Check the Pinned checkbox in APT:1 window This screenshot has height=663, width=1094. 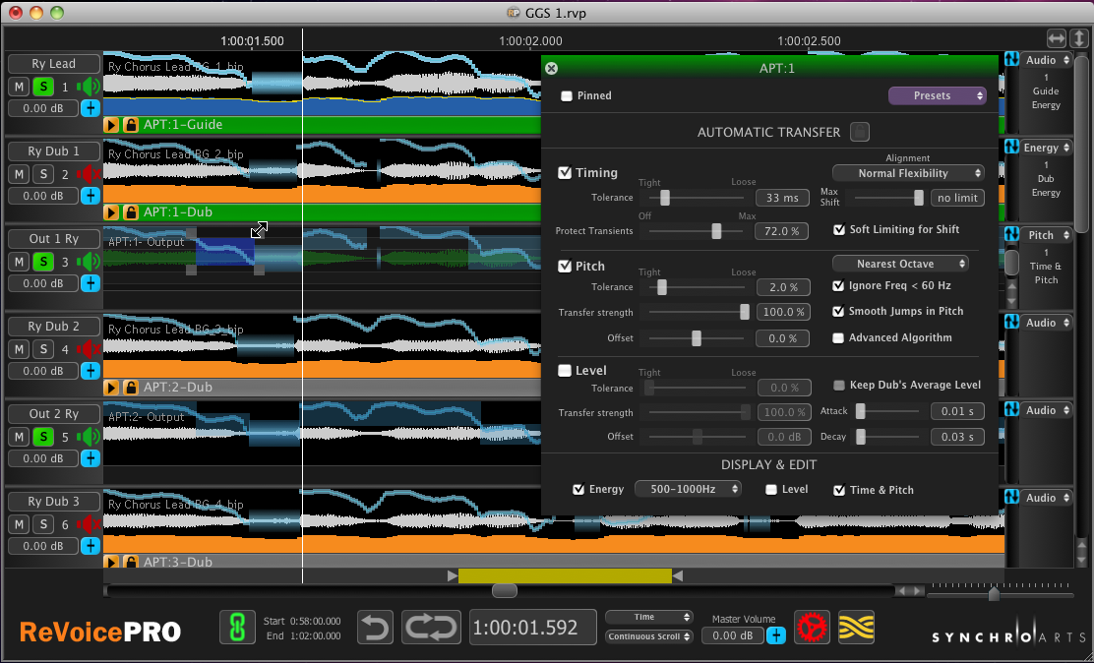565,96
